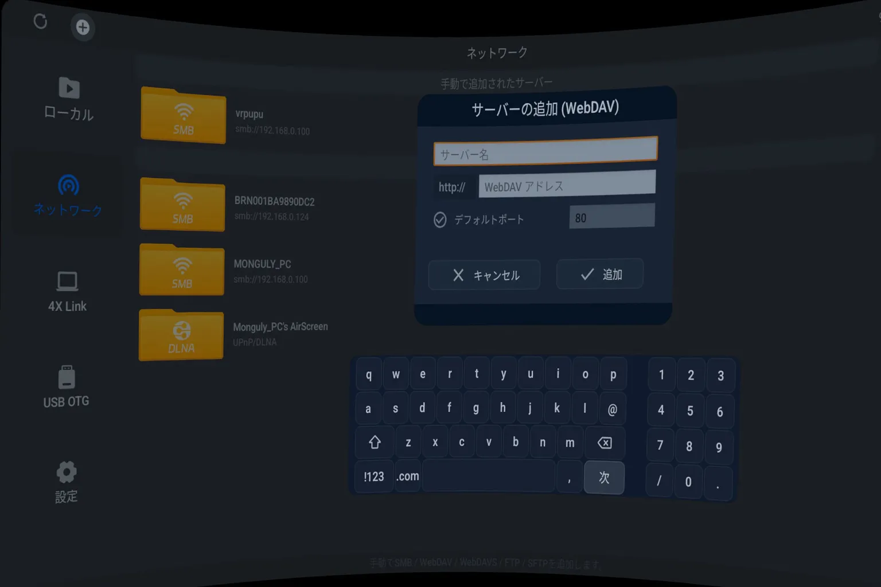Image resolution: width=881 pixels, height=587 pixels.
Task: Click the refresh icon at top left
Action: (40, 22)
